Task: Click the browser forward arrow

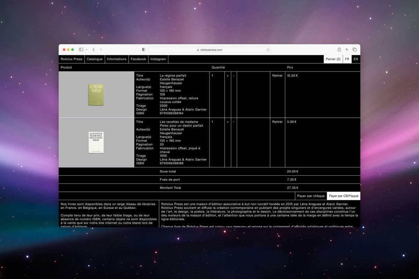Action: pyautogui.click(x=101, y=50)
